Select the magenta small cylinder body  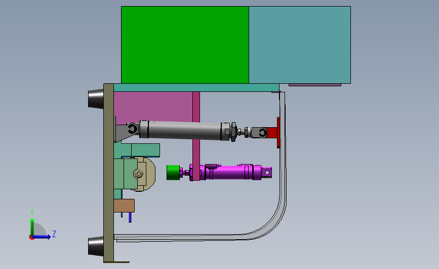coord(229,172)
